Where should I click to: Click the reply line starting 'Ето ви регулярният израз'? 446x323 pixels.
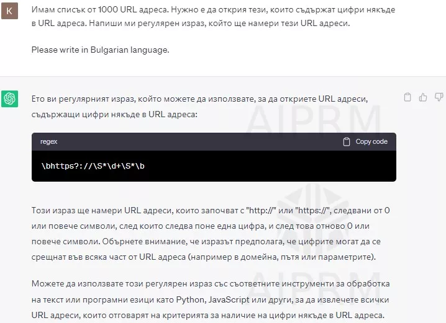[x=199, y=99]
